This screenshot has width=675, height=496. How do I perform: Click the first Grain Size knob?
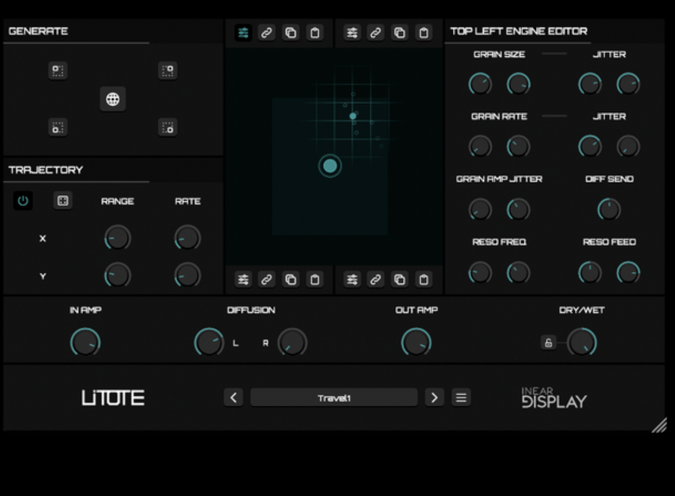[480, 84]
